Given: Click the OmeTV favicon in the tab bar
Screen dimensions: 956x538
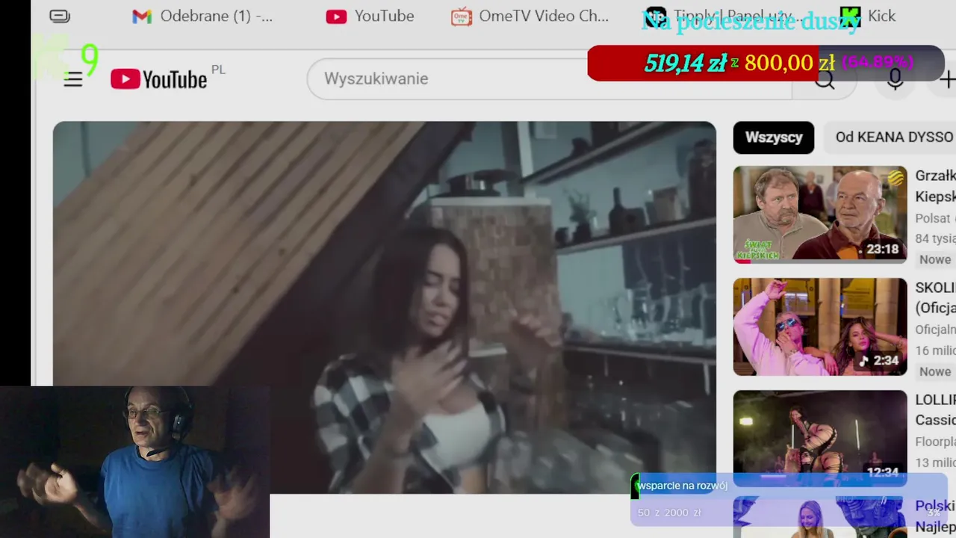Looking at the screenshot, I should pos(462,16).
